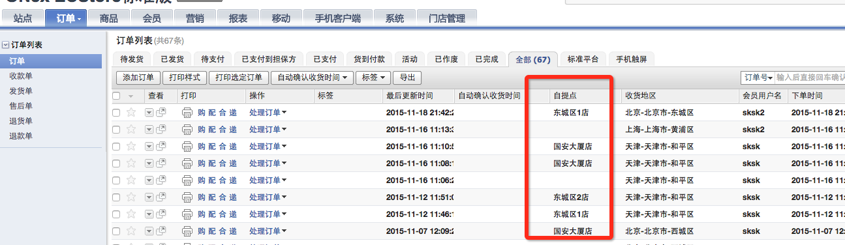The image size is (845, 245).
Task: Open the 商品 top menu
Action: [x=109, y=18]
